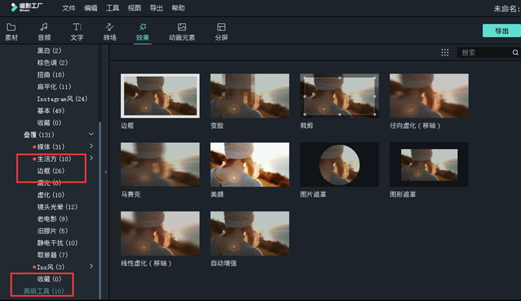
Task: Select the Instagram风 (24) category
Action: click(62, 99)
